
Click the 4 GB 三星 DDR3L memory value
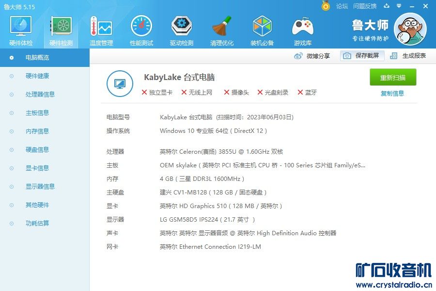(x=202, y=179)
